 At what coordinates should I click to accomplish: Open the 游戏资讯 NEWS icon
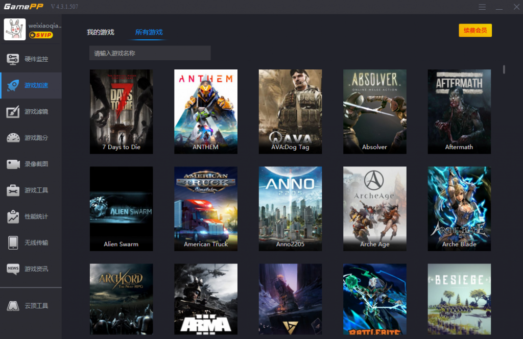pos(13,269)
